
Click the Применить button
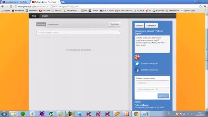[151, 25]
